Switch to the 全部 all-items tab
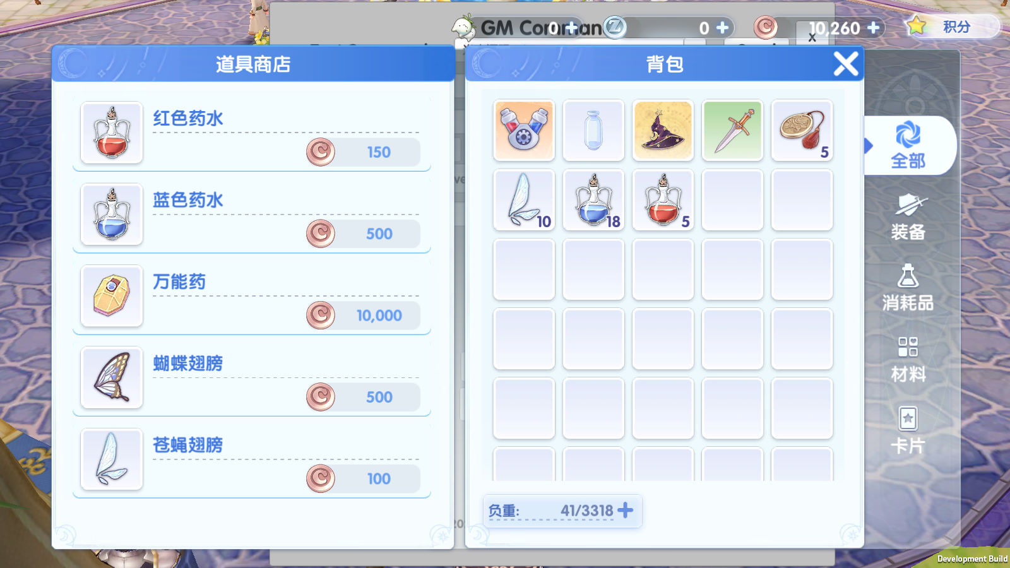Viewport: 1010px width, 568px height. (x=908, y=145)
